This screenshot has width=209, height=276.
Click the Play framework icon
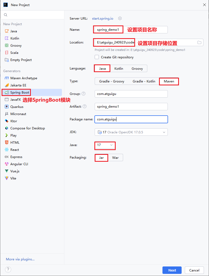[7, 135]
